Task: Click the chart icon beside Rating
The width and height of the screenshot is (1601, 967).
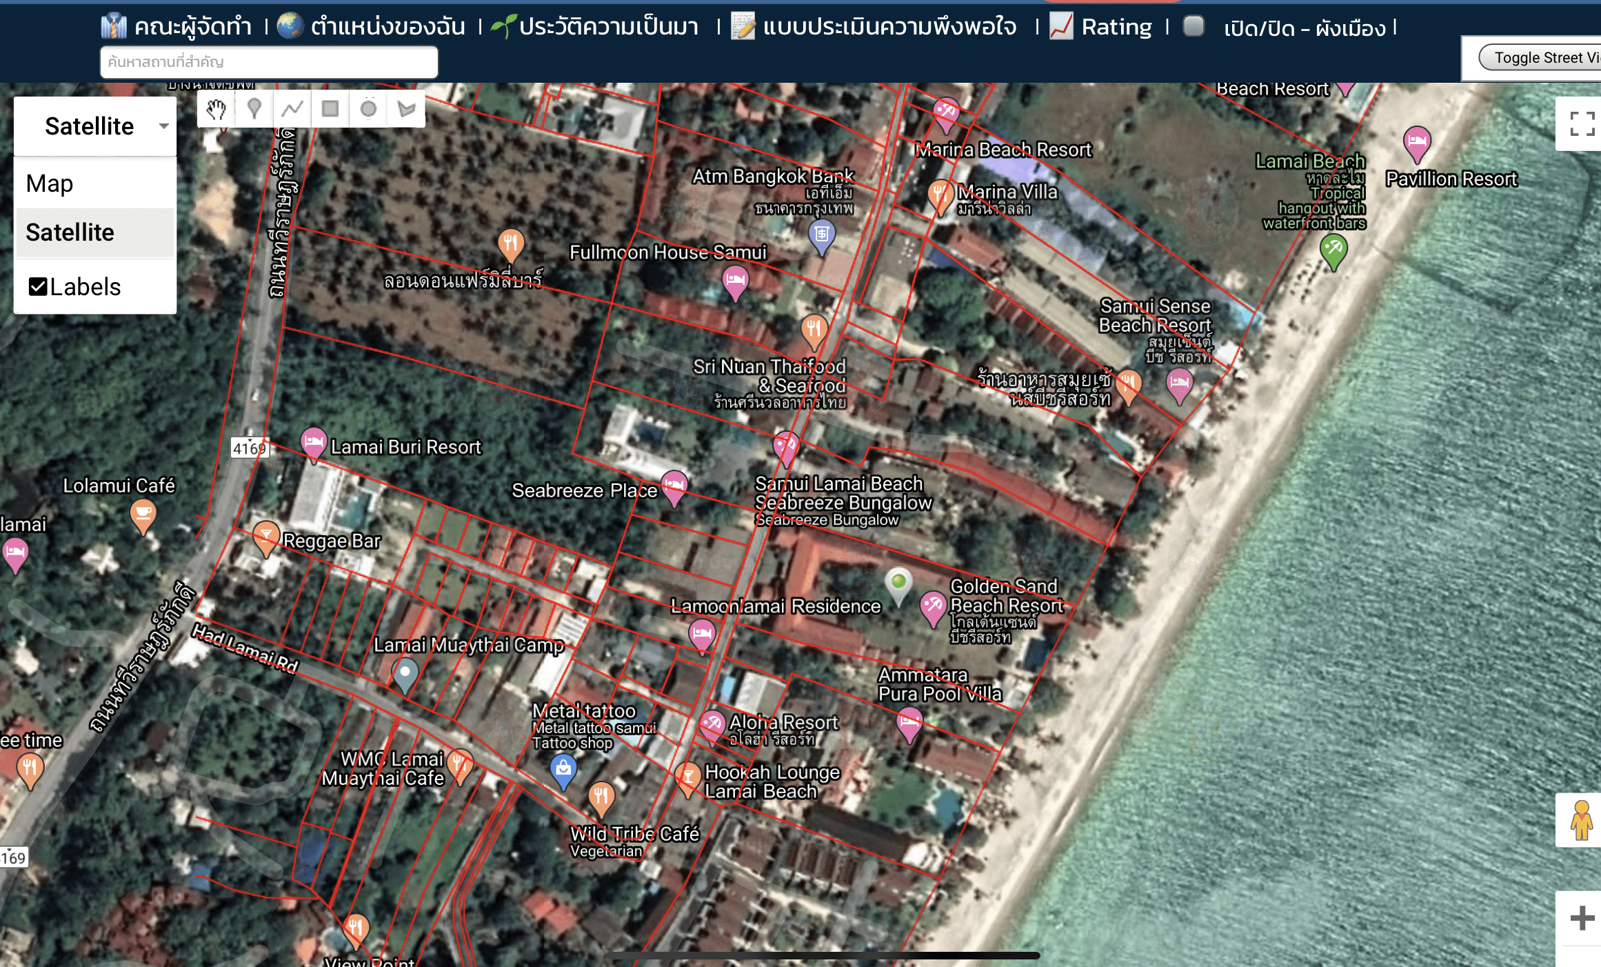Action: (1061, 26)
